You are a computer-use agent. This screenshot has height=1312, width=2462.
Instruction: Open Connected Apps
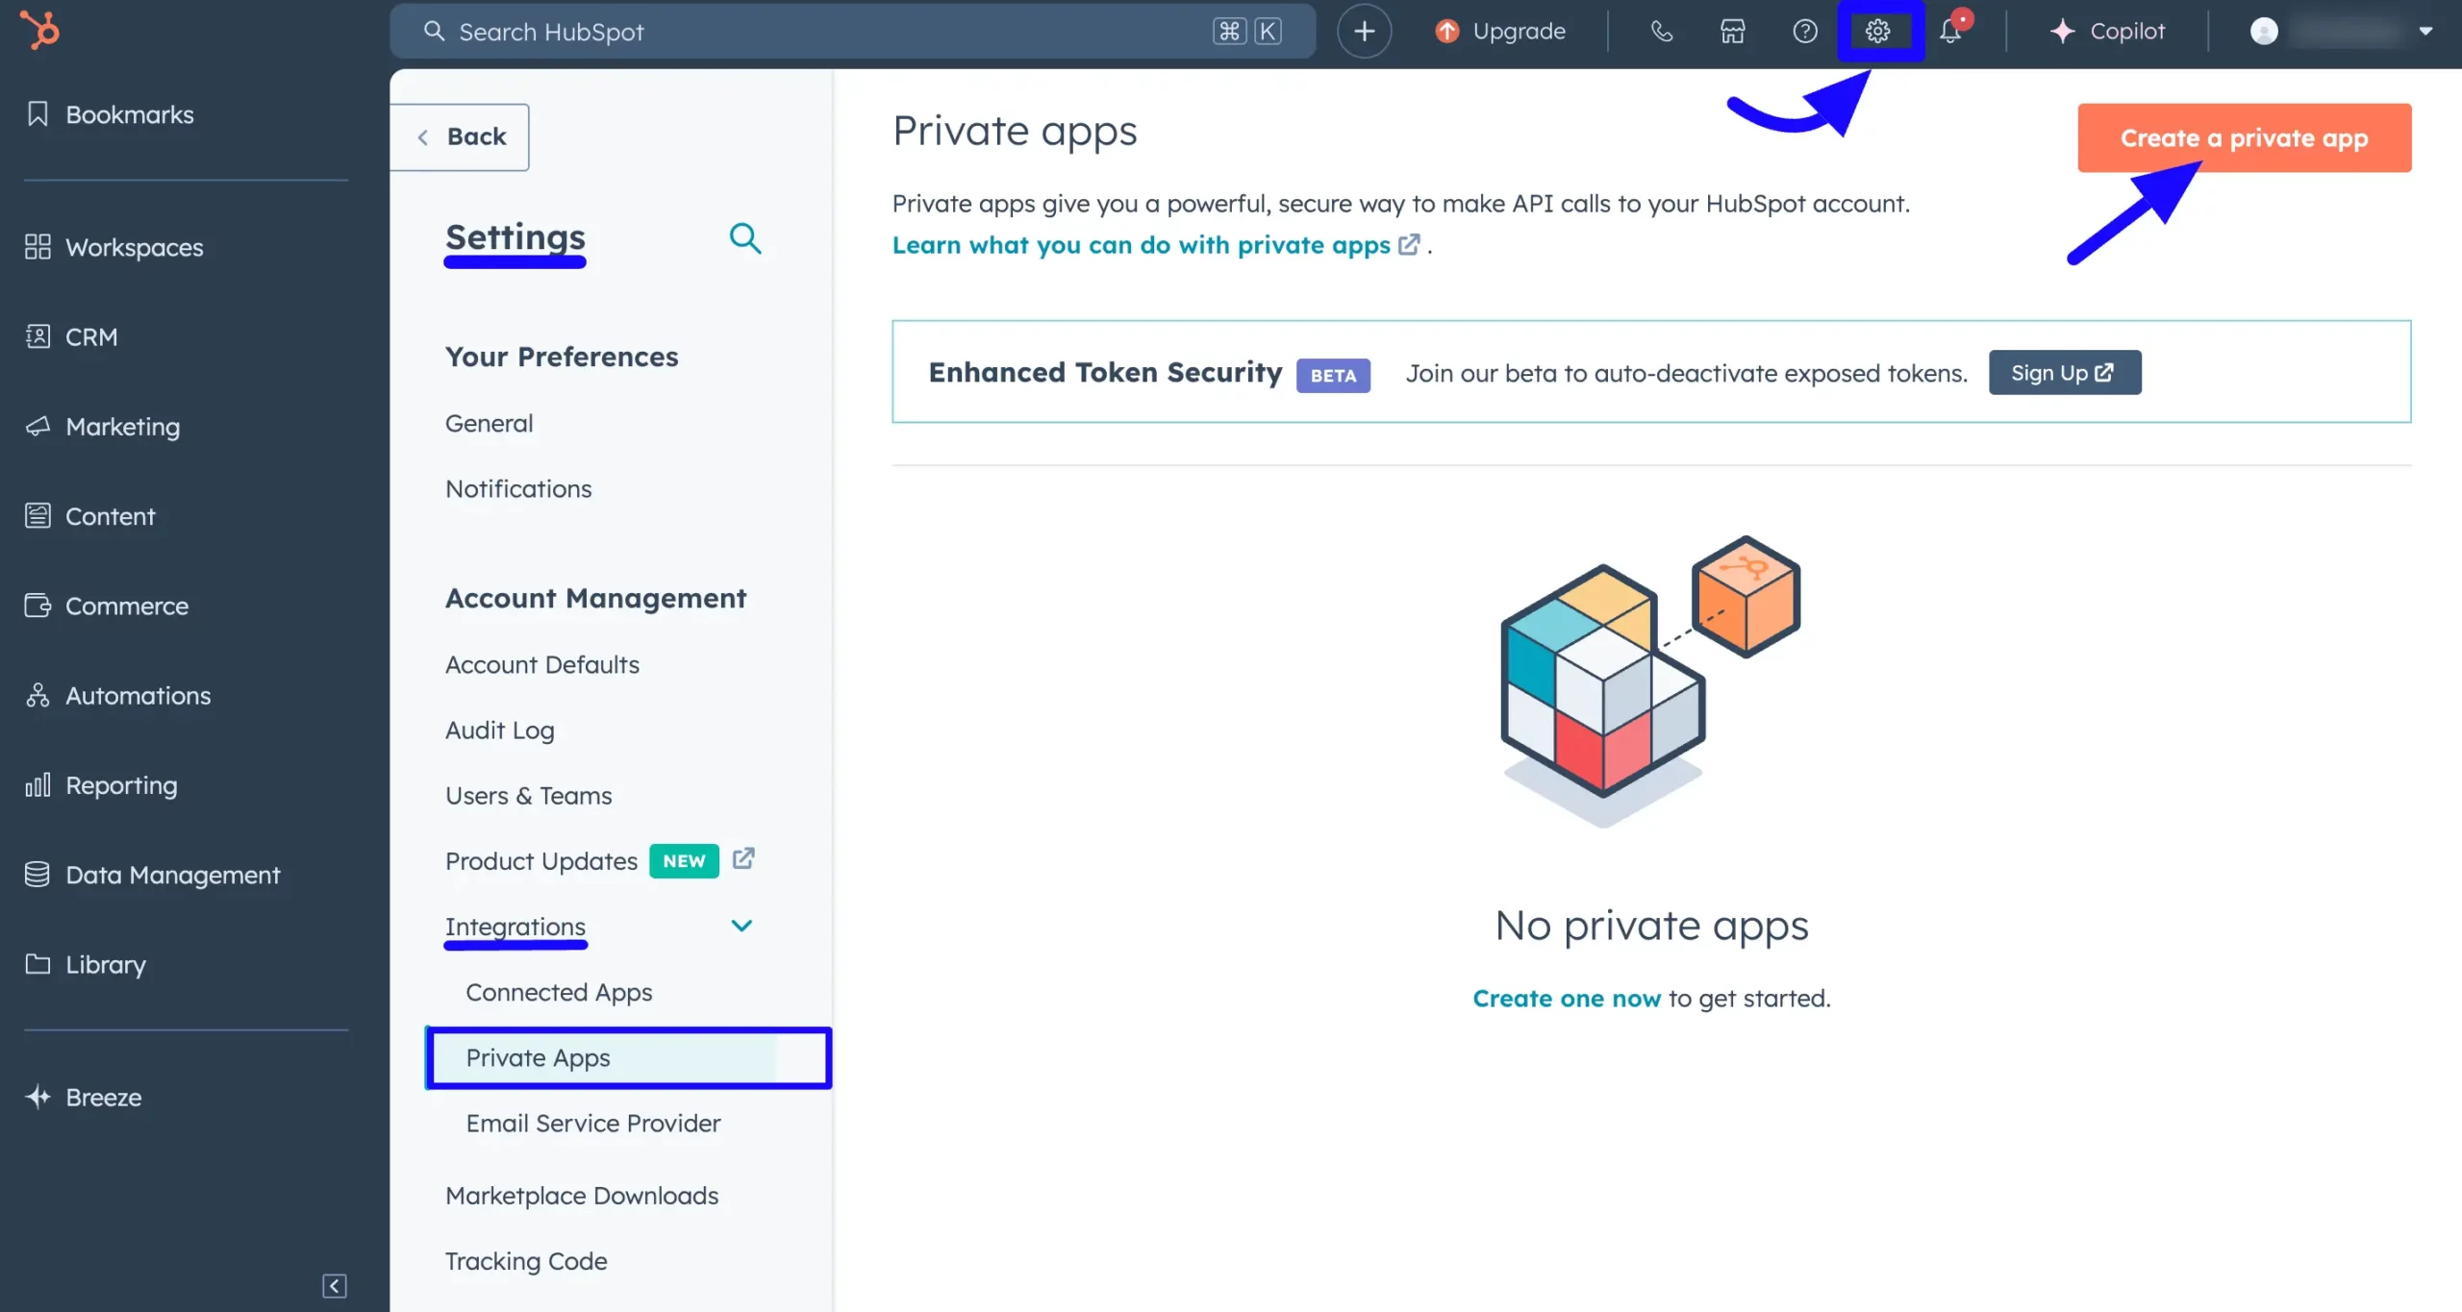(559, 992)
